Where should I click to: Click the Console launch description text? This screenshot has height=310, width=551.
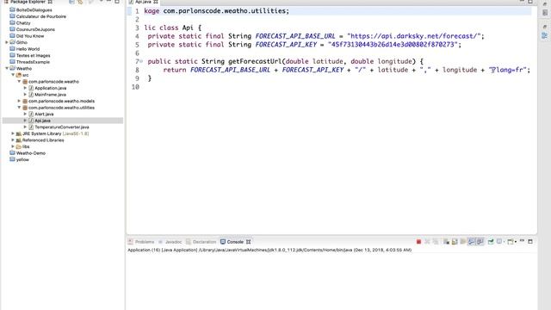coord(269,250)
